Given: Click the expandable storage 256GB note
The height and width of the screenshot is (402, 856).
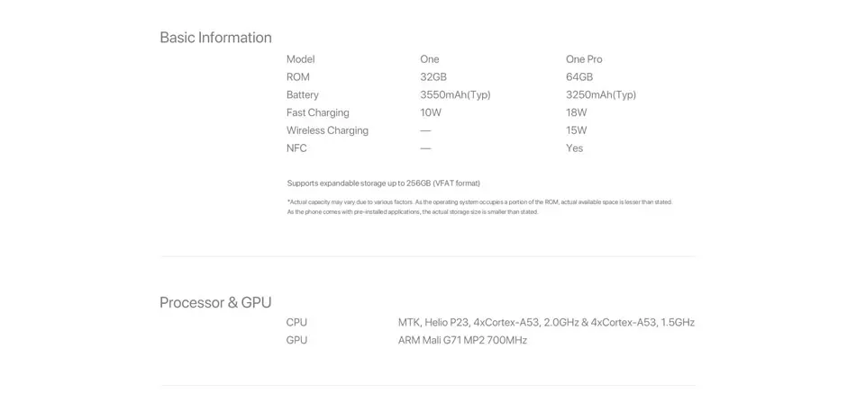Looking at the screenshot, I should (383, 183).
